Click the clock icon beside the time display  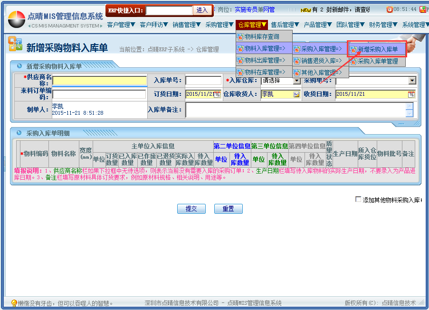[x=389, y=9]
